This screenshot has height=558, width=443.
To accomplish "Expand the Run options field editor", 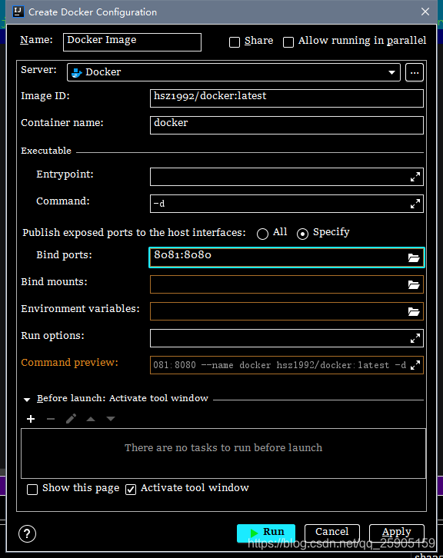I will point(415,338).
